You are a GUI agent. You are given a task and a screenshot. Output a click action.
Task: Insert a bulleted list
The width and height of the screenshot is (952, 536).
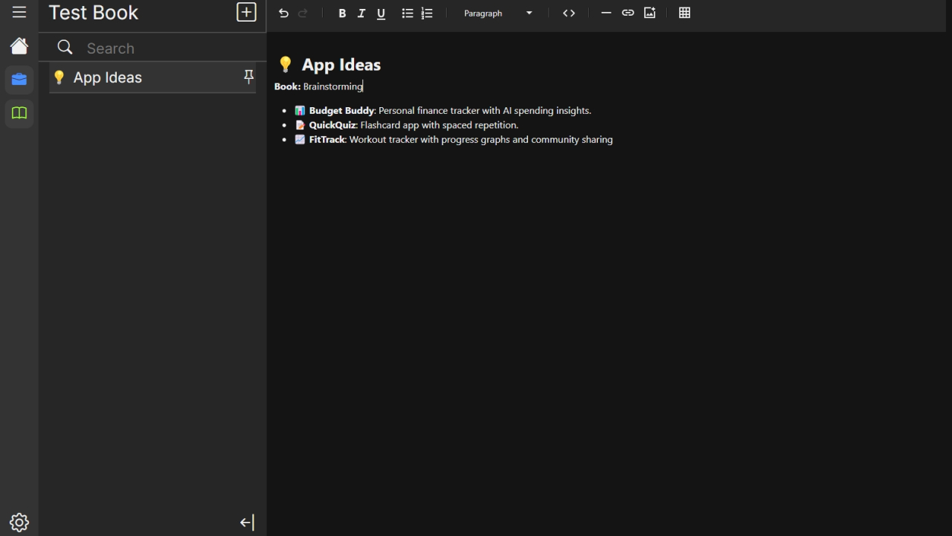point(408,13)
